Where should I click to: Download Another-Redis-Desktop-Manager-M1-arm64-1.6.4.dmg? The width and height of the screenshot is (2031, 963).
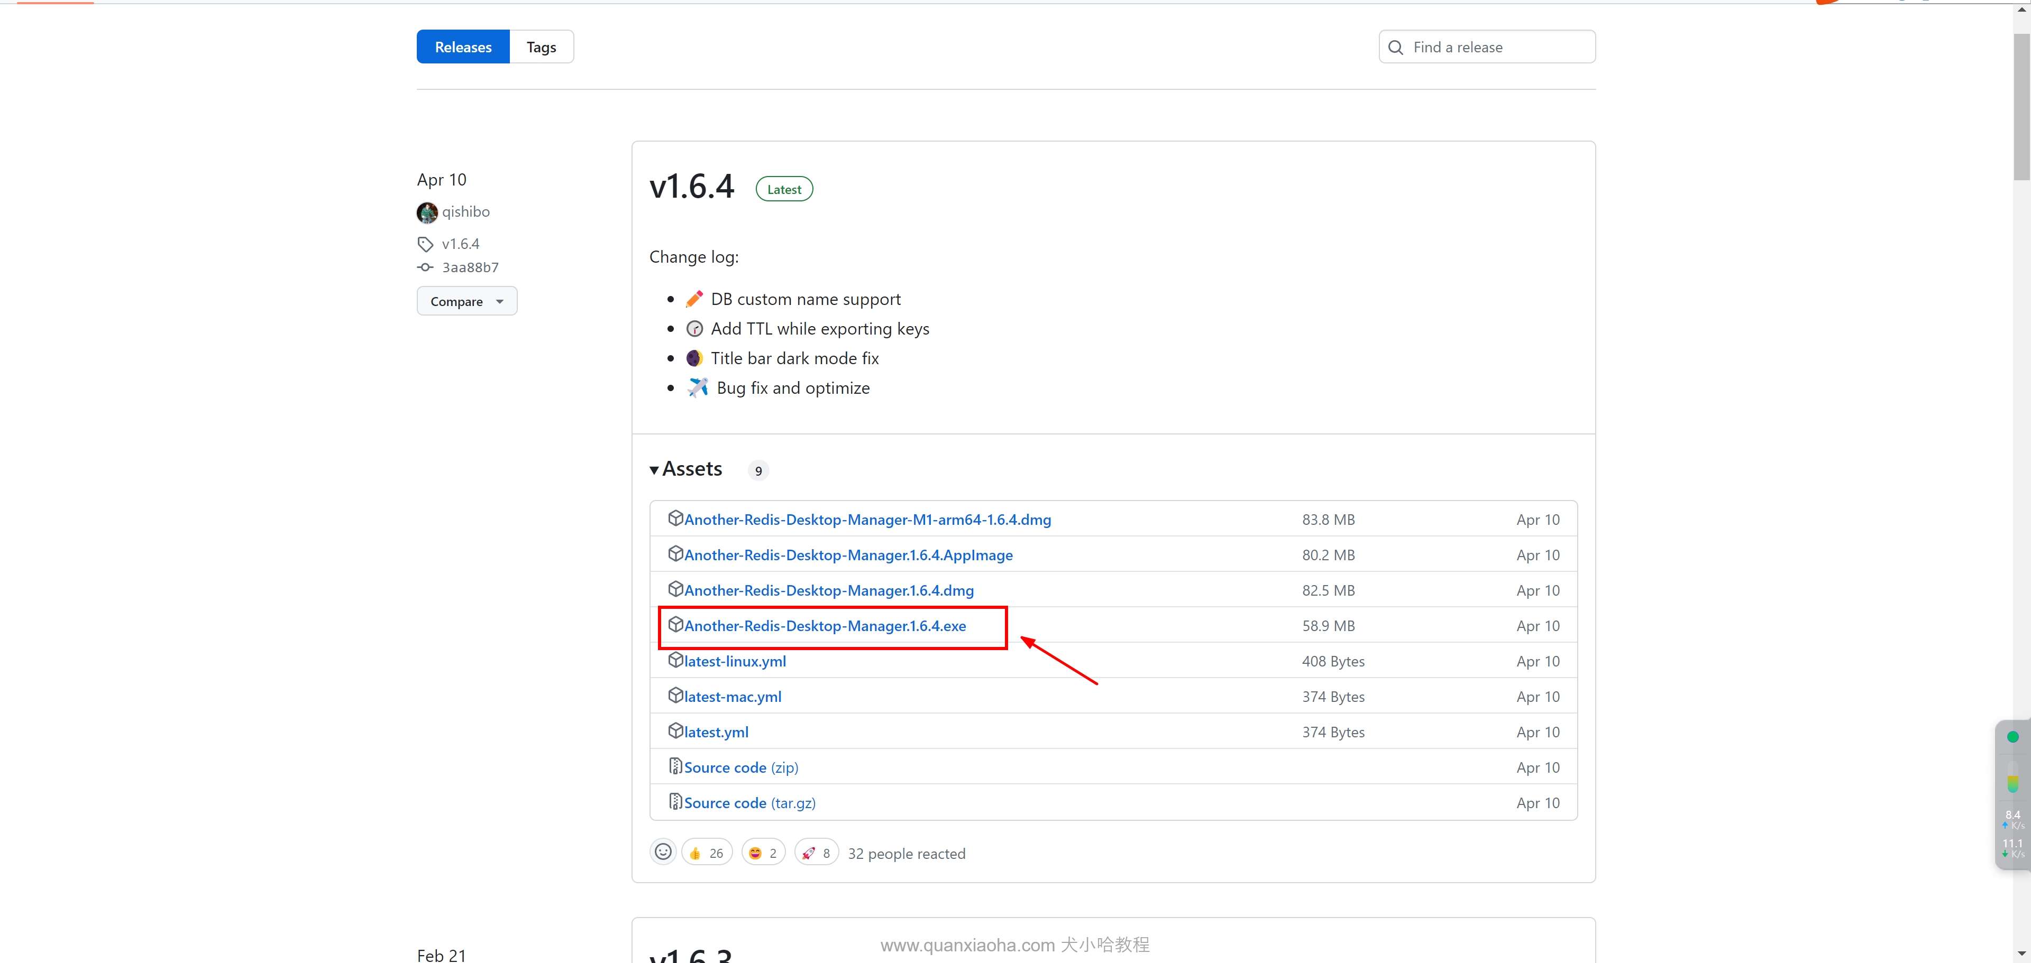coord(867,520)
